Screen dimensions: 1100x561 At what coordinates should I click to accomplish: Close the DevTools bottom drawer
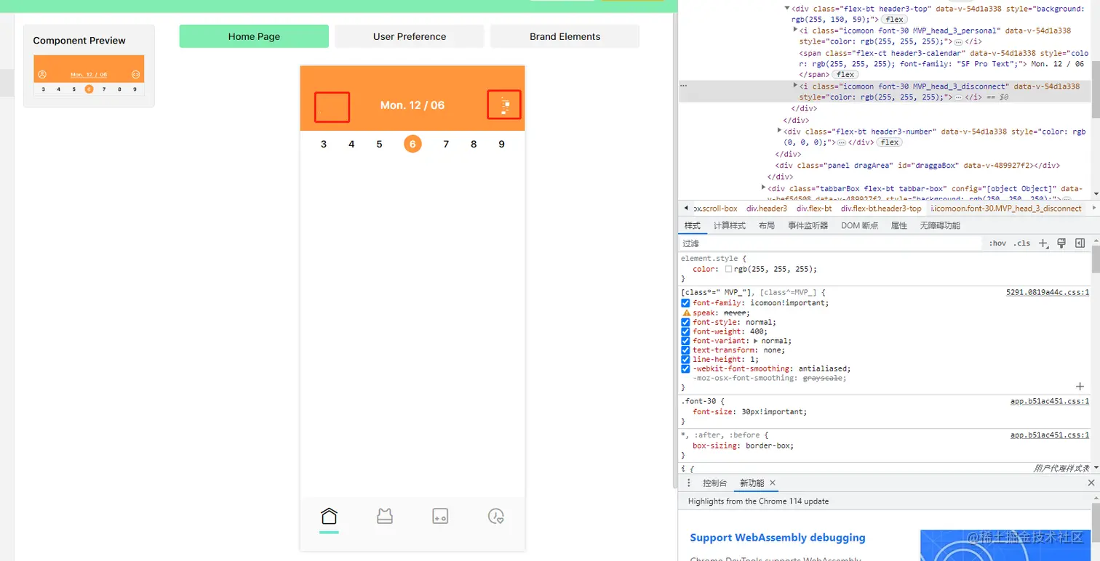click(x=1091, y=483)
